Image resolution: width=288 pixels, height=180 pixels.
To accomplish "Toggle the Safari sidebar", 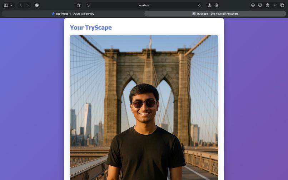I will click(x=6, y=5).
